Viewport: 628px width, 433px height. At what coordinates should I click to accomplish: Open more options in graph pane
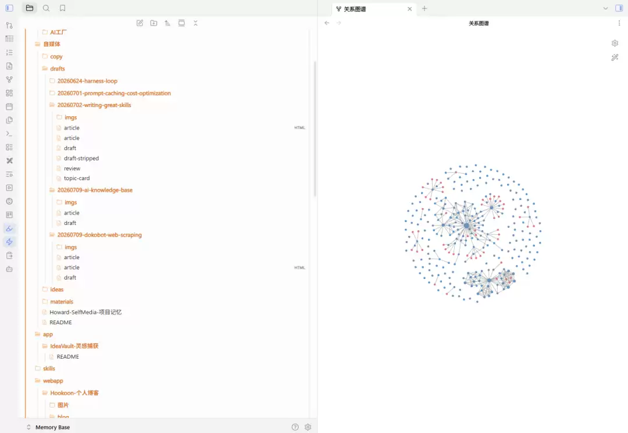coord(619,23)
